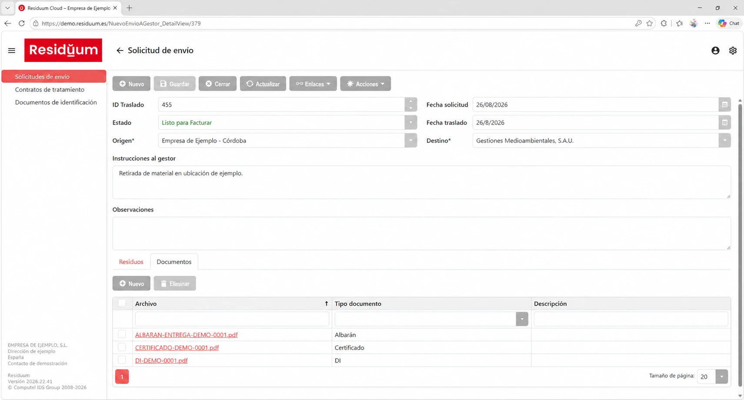Open the Acciones dropdown button
The image size is (744, 400).
click(x=365, y=84)
